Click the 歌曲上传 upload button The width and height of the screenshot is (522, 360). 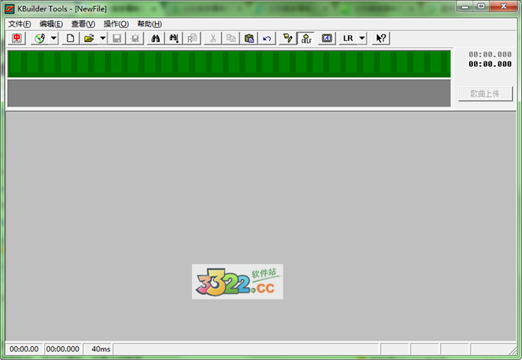pos(485,94)
